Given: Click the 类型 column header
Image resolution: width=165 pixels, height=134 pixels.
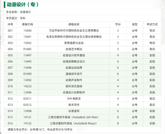Looking at the screenshot, I should tap(135, 24).
